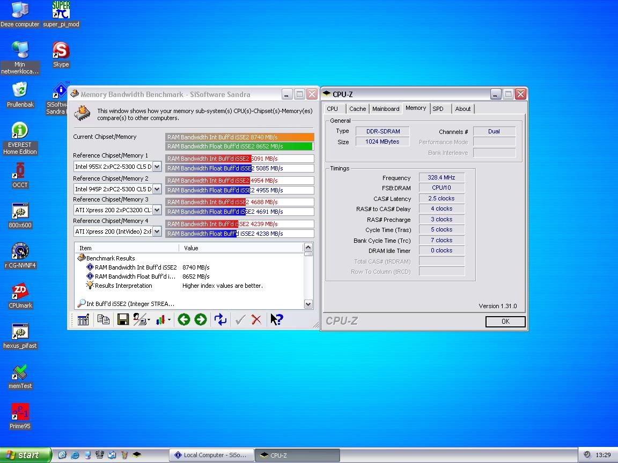The height and width of the screenshot is (463, 618).
Task: Open the About tab in CPU-Z
Action: click(463, 109)
